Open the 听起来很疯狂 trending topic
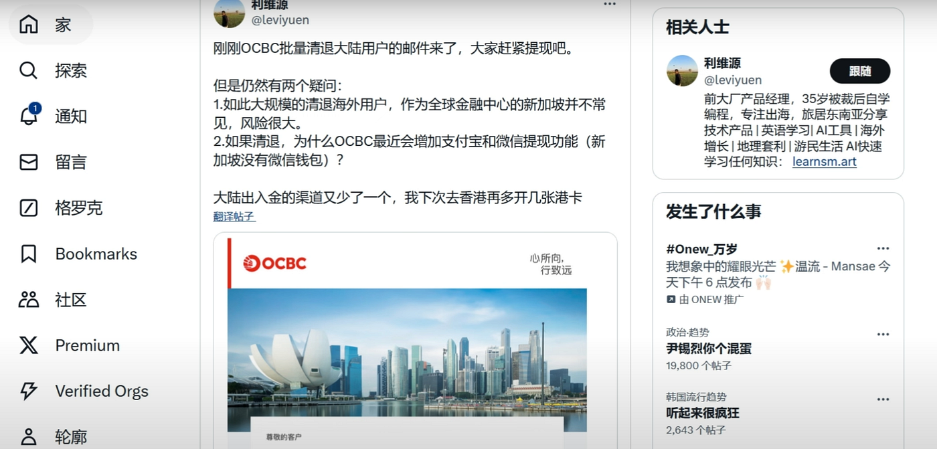Screen dimensions: 937x449 click(703, 413)
